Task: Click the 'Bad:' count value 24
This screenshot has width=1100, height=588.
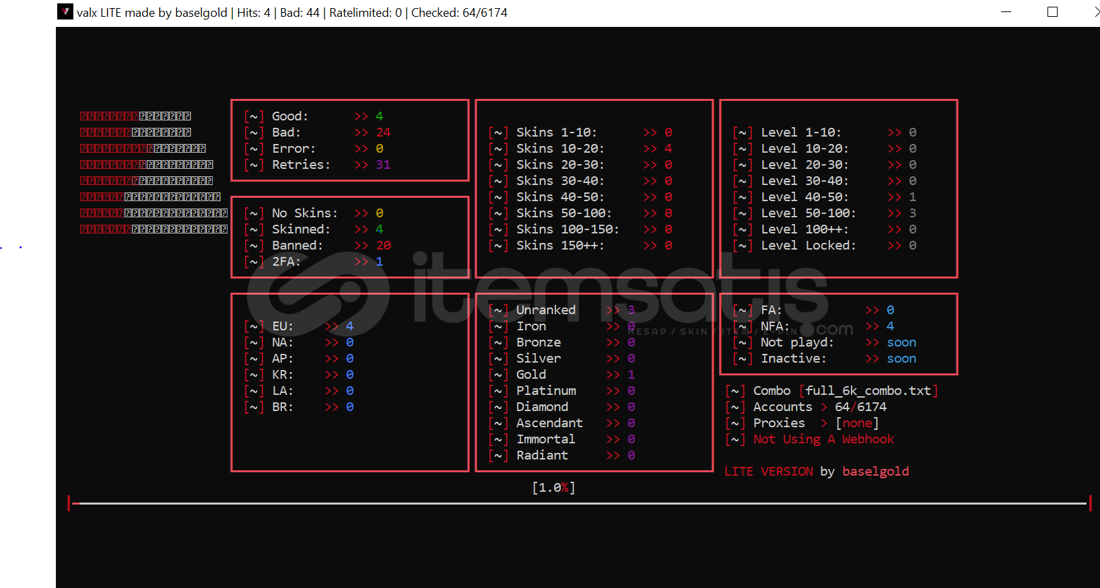Action: [383, 133]
